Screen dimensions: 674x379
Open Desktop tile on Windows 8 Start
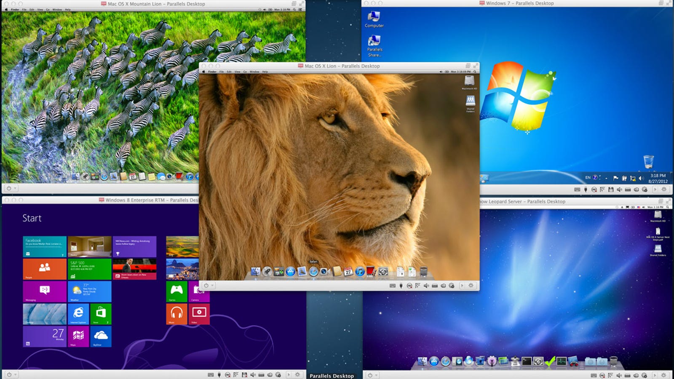coord(45,314)
